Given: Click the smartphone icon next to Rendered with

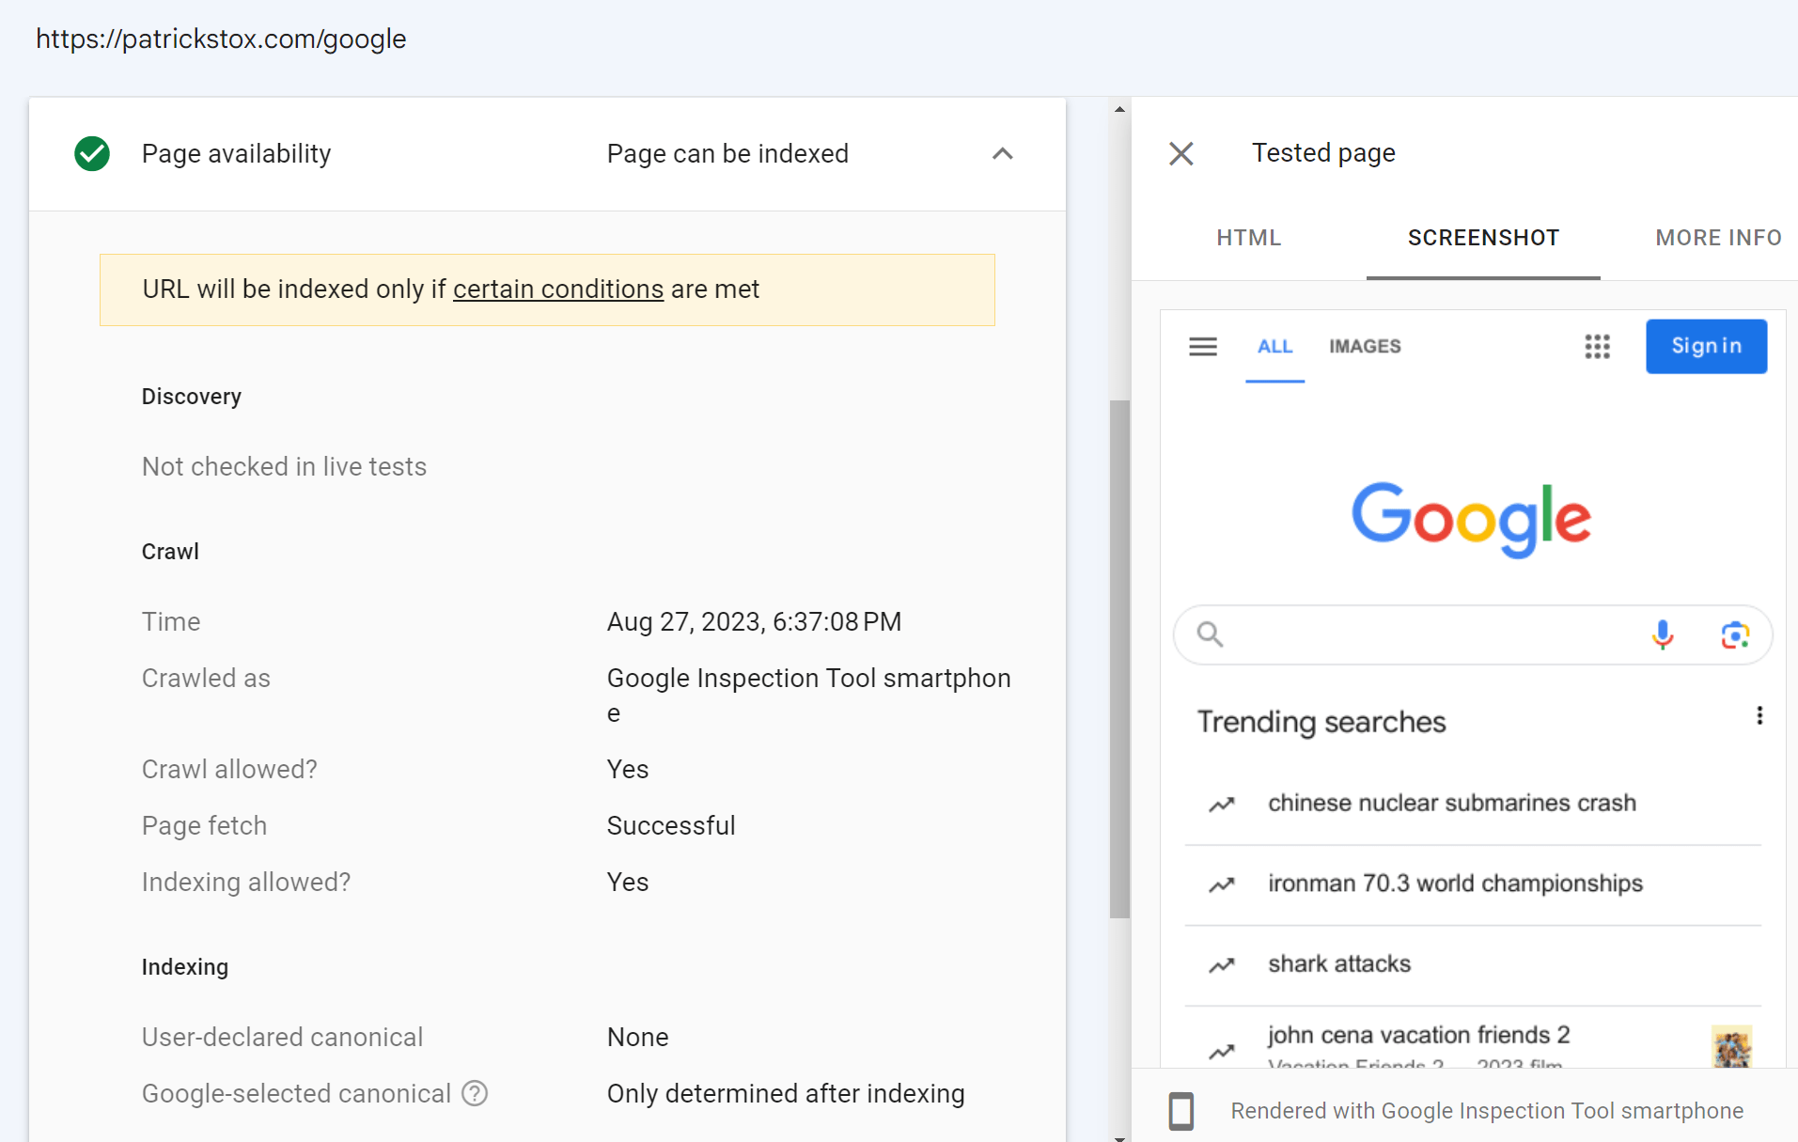Looking at the screenshot, I should 1180,1111.
